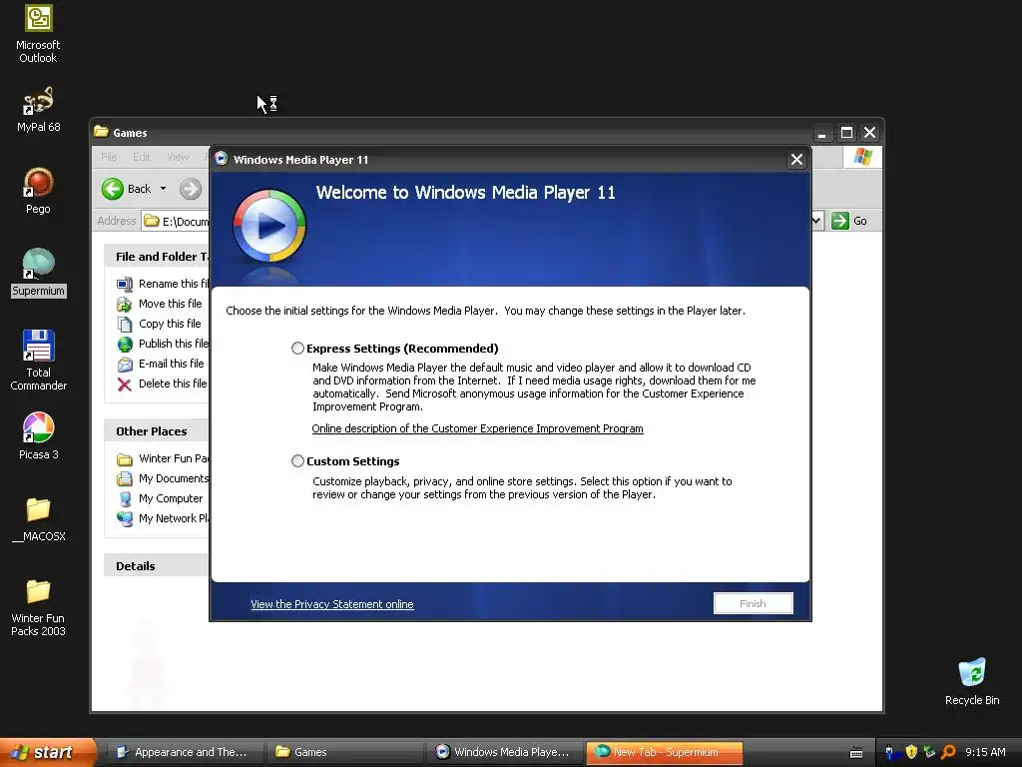Open the File menu in Games window
This screenshot has width=1022, height=767.
point(109,157)
